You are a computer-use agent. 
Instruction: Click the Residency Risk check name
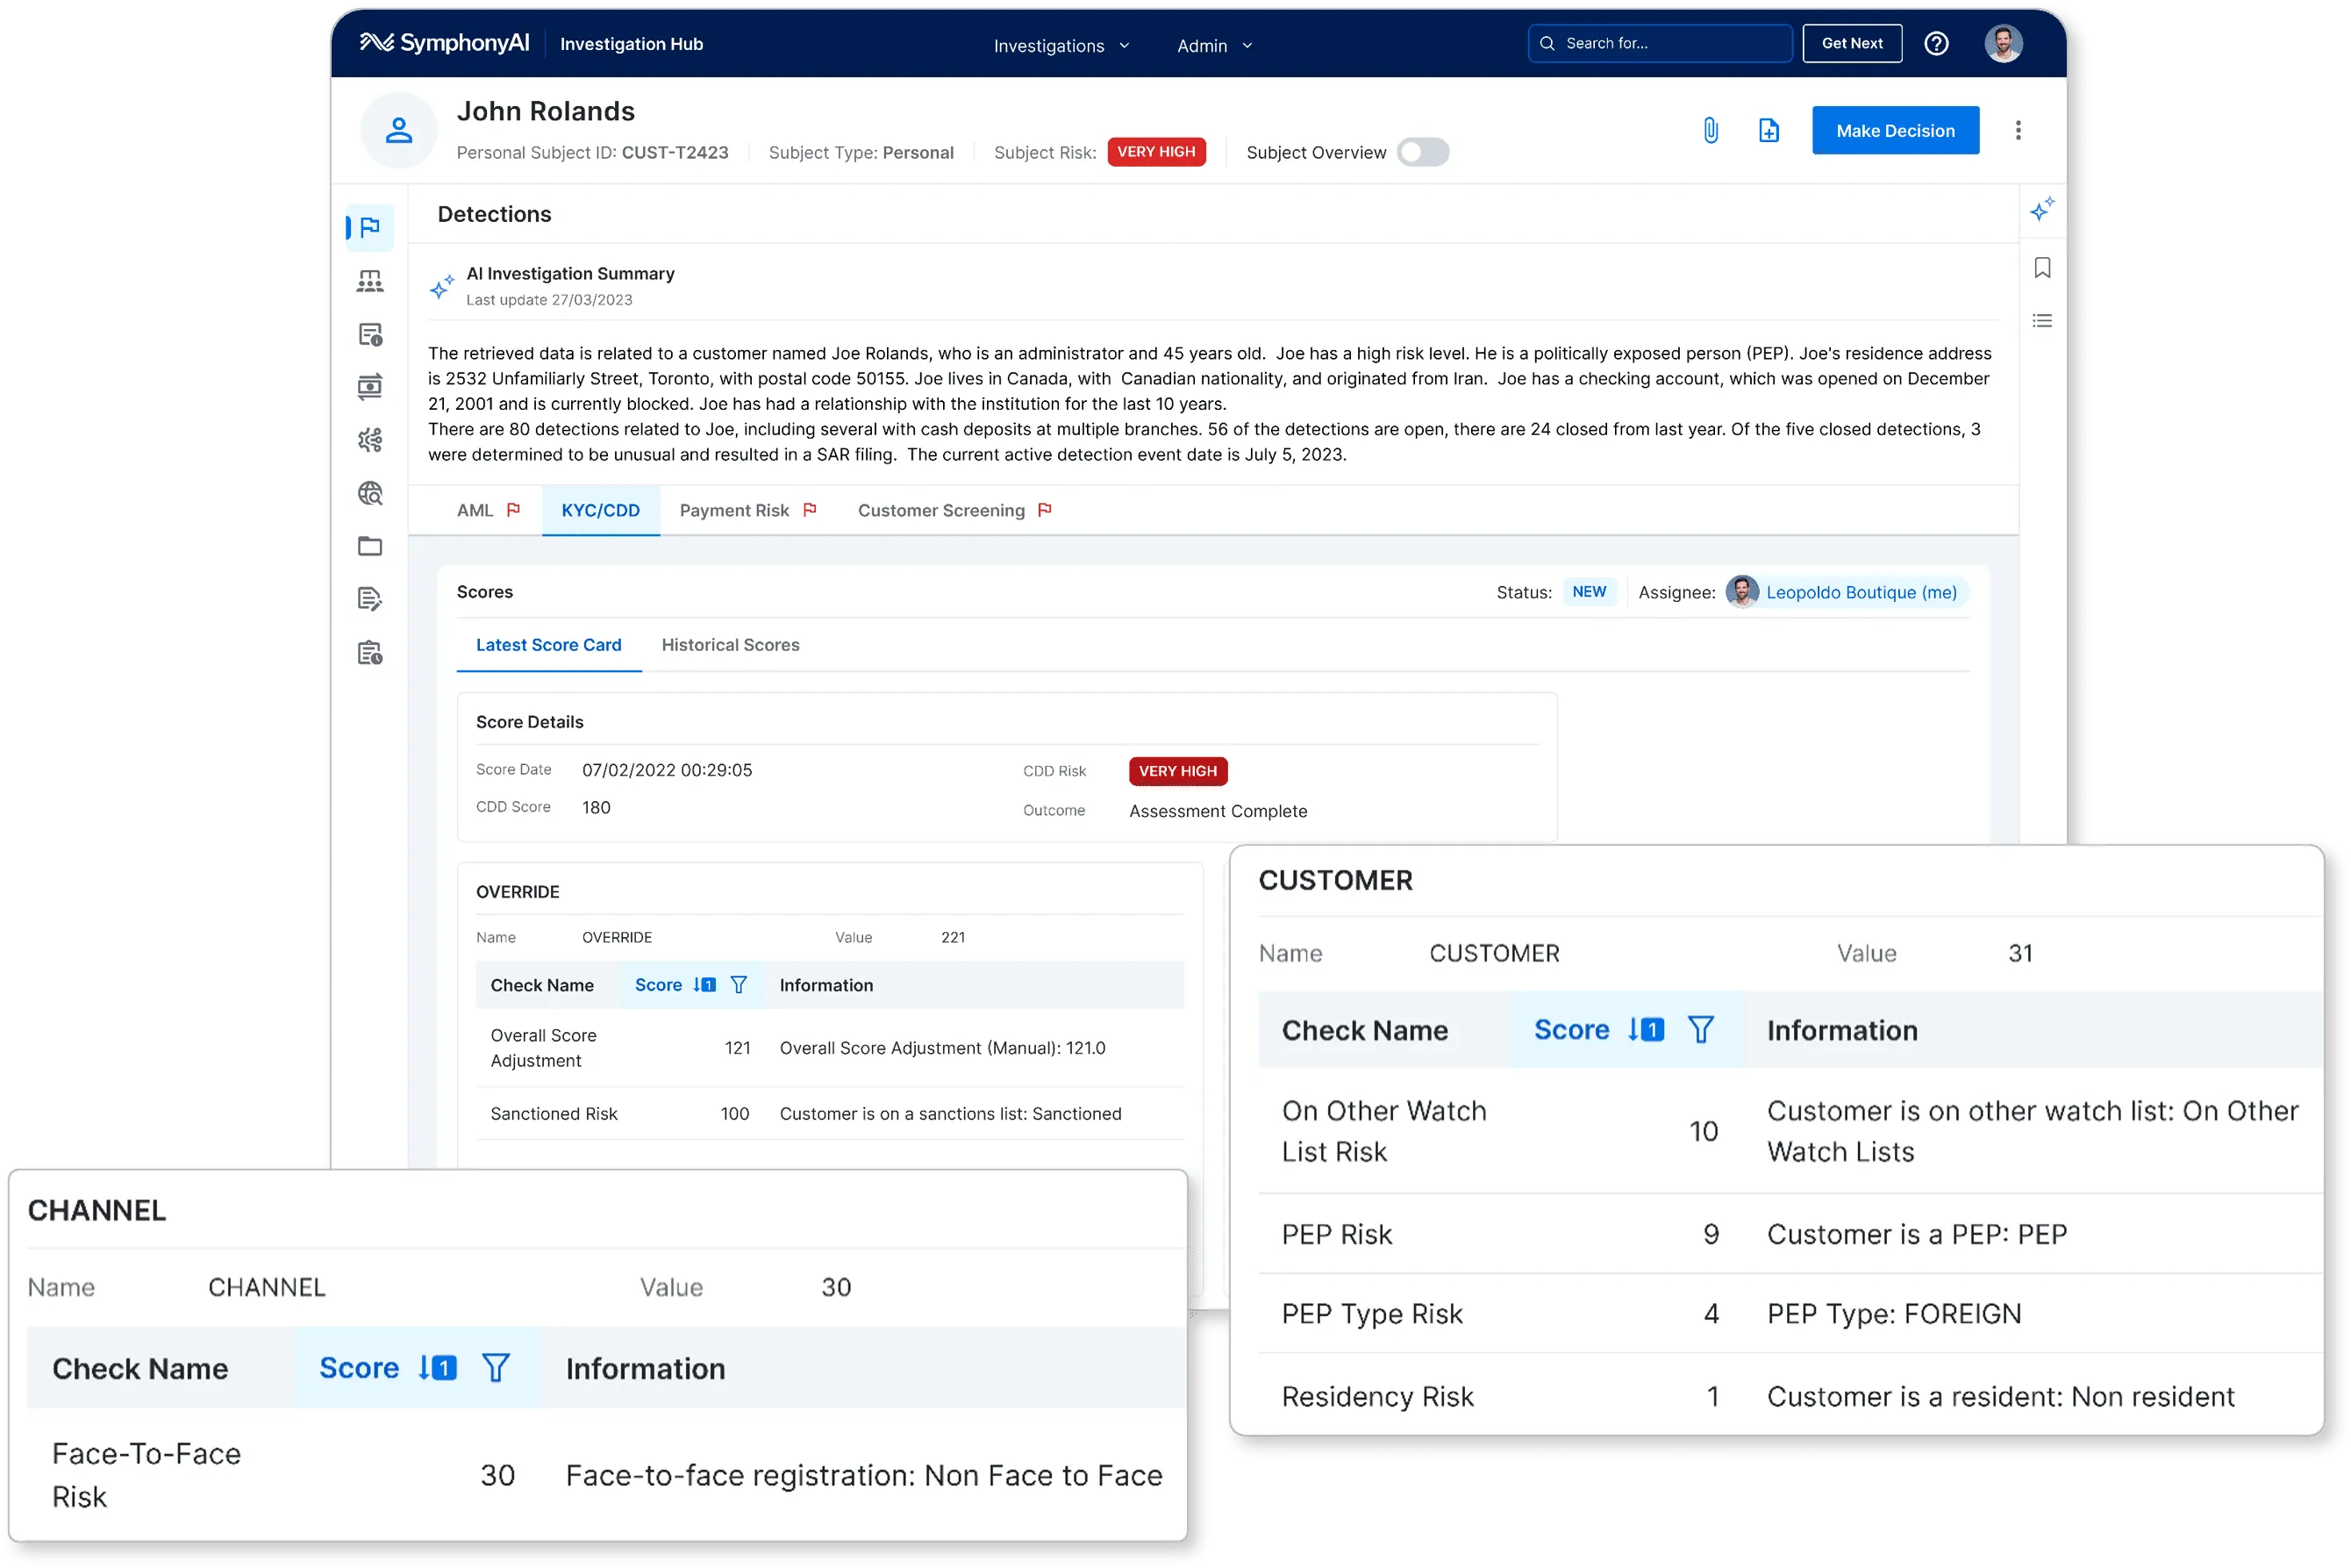[1377, 1397]
